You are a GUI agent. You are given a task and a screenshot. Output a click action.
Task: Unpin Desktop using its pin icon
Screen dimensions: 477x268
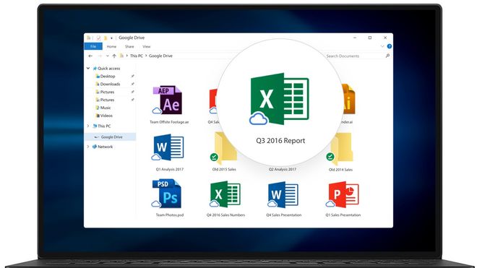pyautogui.click(x=132, y=76)
